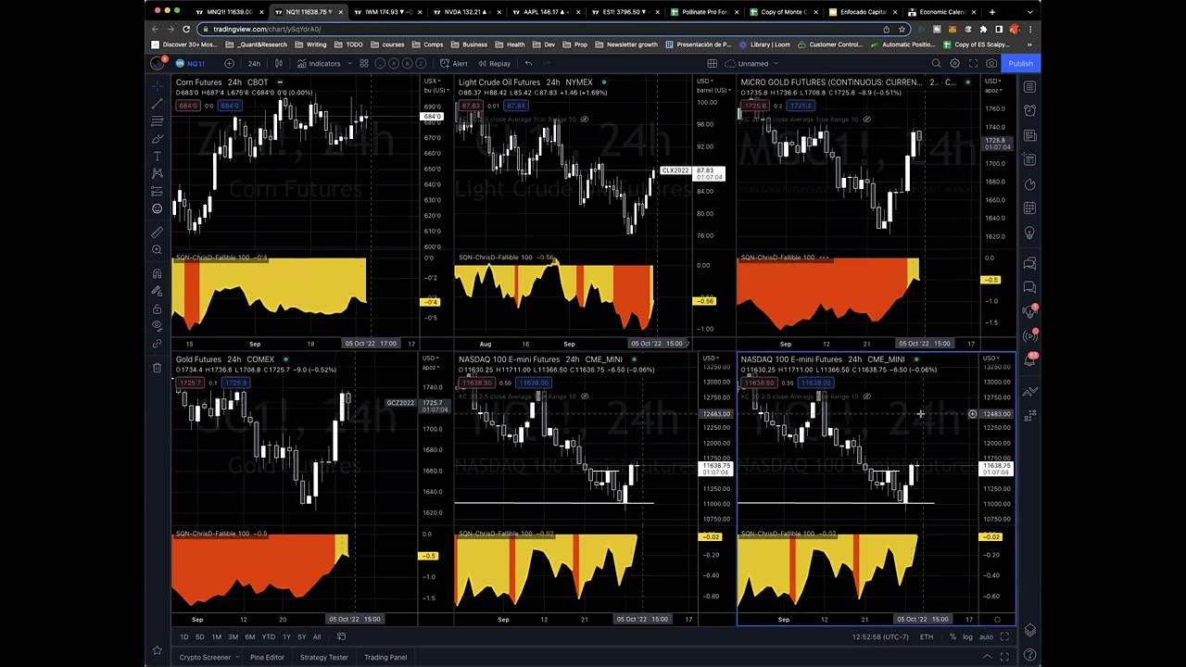
Task: Select the trend line drawing tool
Action: pos(157,103)
